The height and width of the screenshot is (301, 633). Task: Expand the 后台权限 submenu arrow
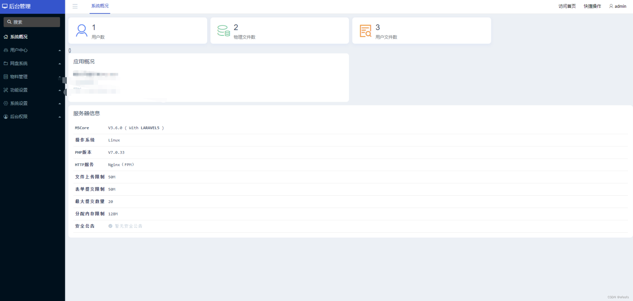click(x=60, y=117)
